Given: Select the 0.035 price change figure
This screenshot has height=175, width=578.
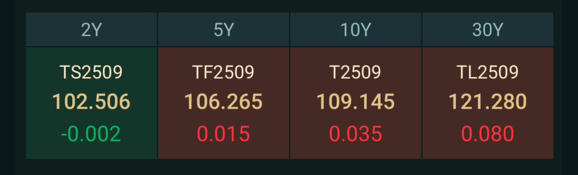Looking at the screenshot, I should point(355,134).
